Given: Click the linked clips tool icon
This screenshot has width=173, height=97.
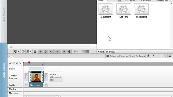Looking at the screenshot, I should [23, 51].
